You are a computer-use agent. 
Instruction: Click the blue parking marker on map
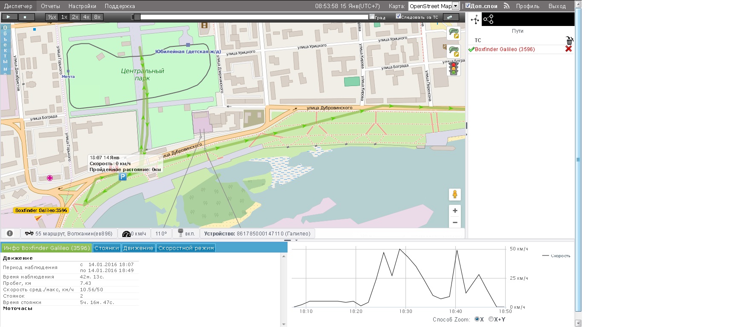tap(122, 177)
